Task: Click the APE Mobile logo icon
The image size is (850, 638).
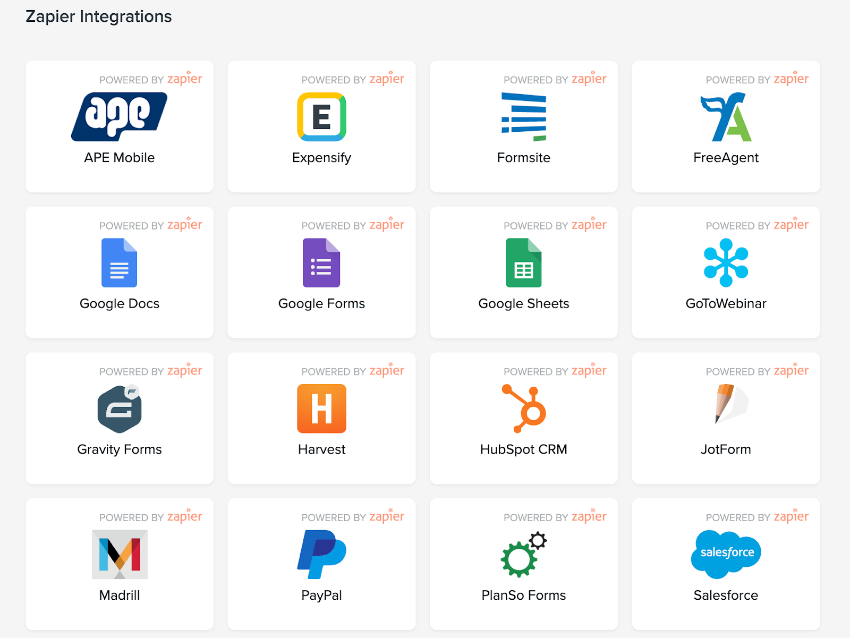Action: (119, 117)
